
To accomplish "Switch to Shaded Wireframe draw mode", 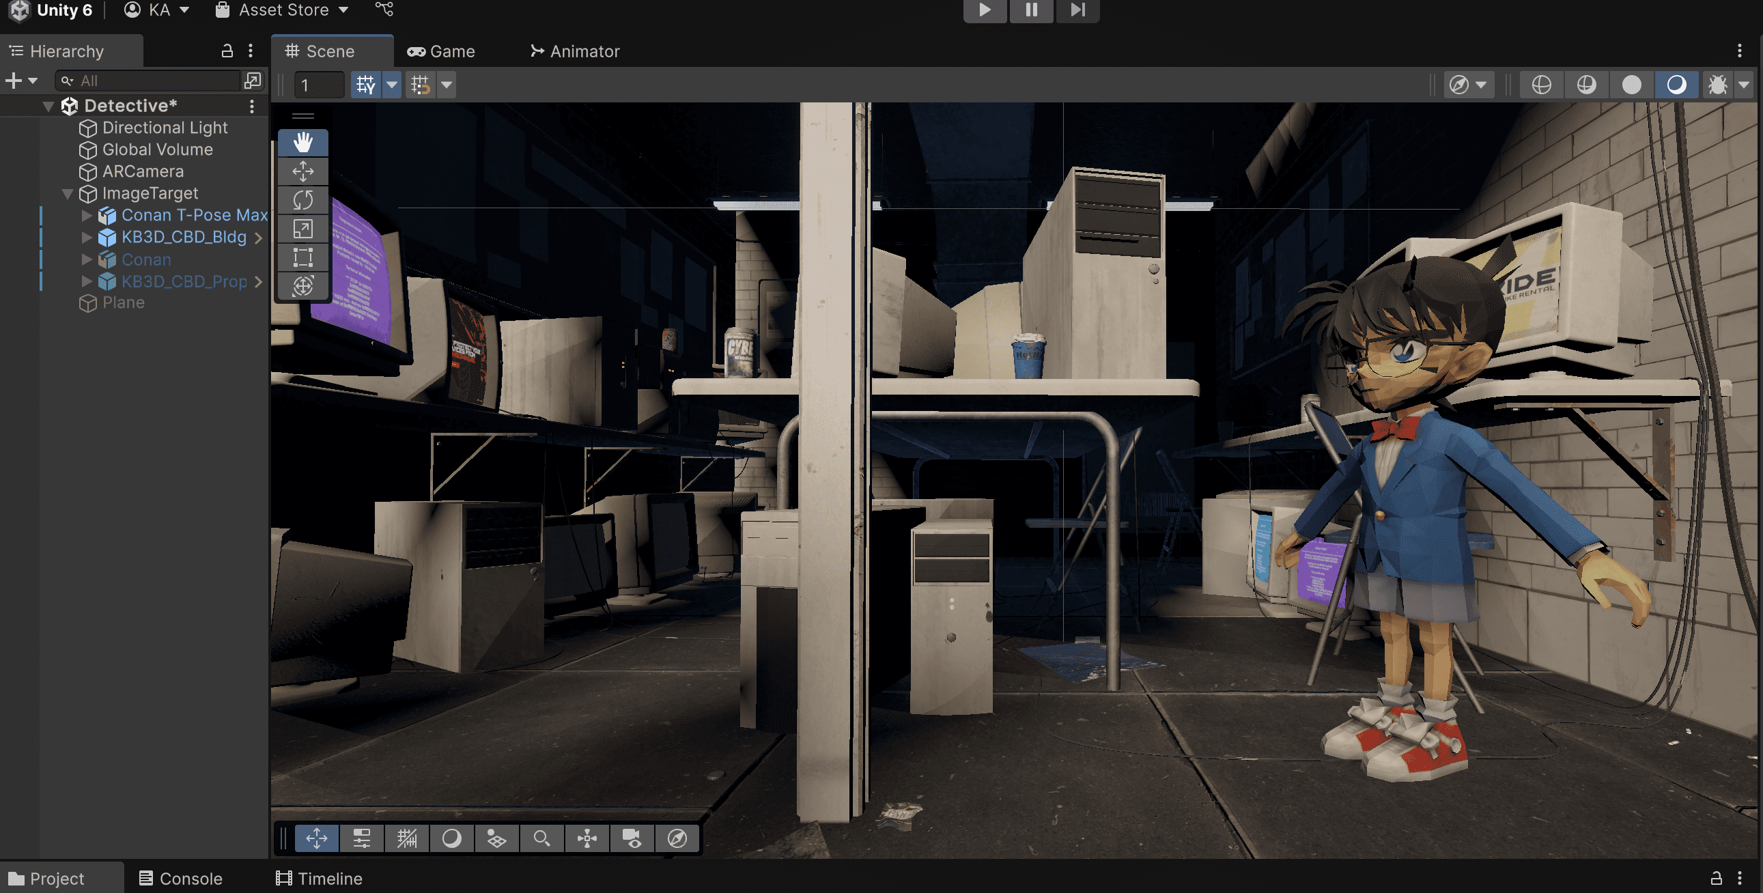I will click(1586, 85).
